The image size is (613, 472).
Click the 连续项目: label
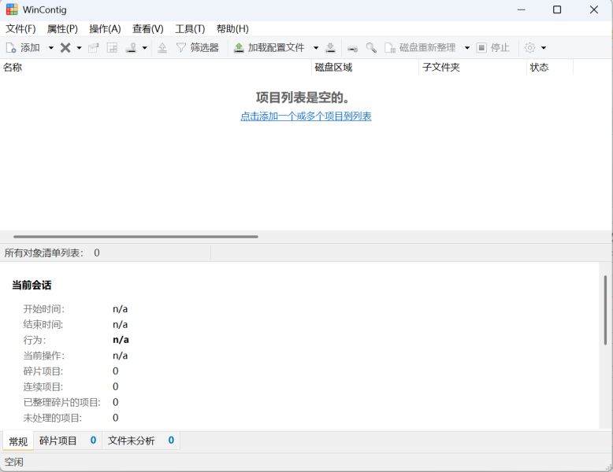(43, 387)
